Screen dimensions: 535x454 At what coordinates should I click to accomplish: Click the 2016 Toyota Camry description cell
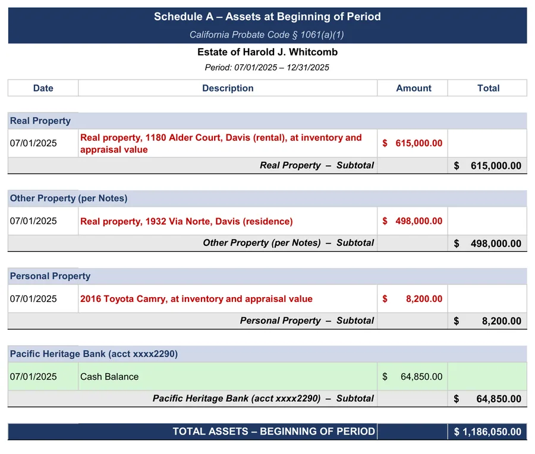click(228, 299)
